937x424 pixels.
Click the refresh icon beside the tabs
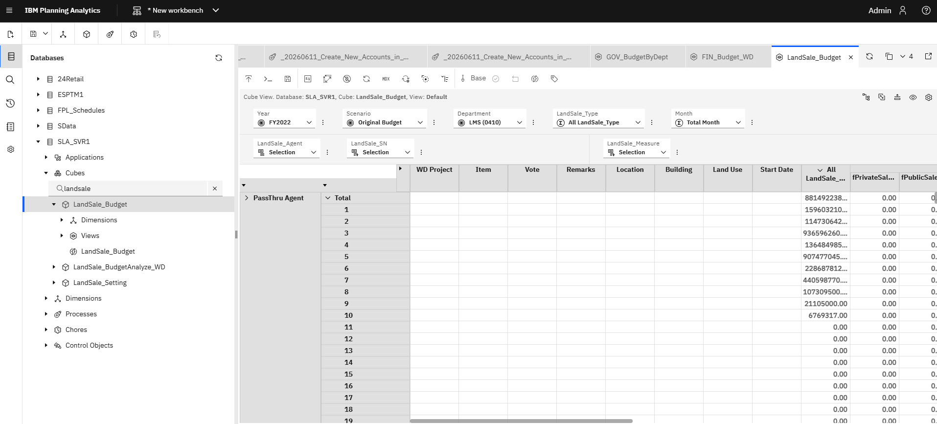pos(869,56)
